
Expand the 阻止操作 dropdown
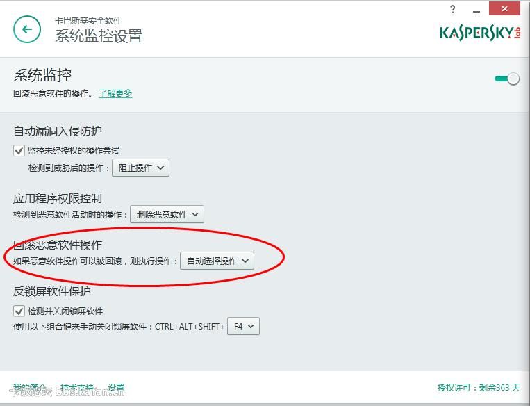click(x=140, y=168)
